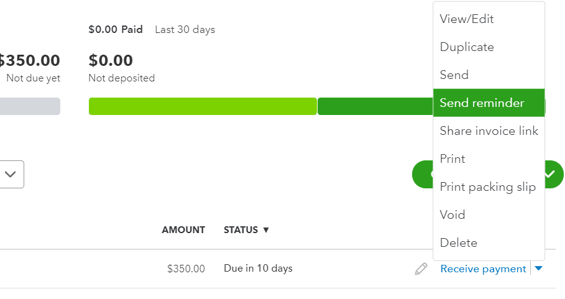Choose Share invoice link option

489,131
